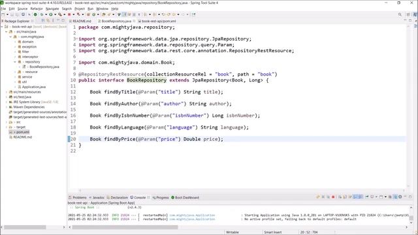Click the Package Explorer horizontal scrollbar
This screenshot has width=418, height=235.
pyautogui.click(x=25, y=227)
